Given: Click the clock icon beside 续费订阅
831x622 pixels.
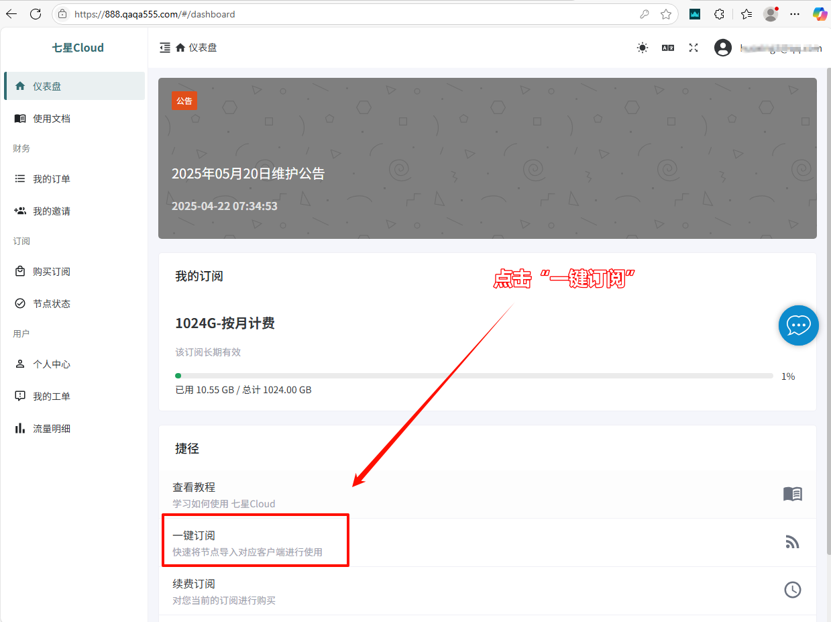Looking at the screenshot, I should pyautogui.click(x=792, y=590).
